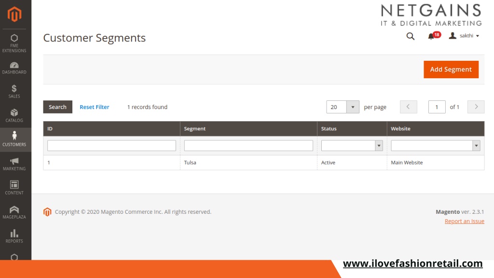The width and height of the screenshot is (494, 278).
Task: Open the per page count dropdown
Action: click(343, 107)
